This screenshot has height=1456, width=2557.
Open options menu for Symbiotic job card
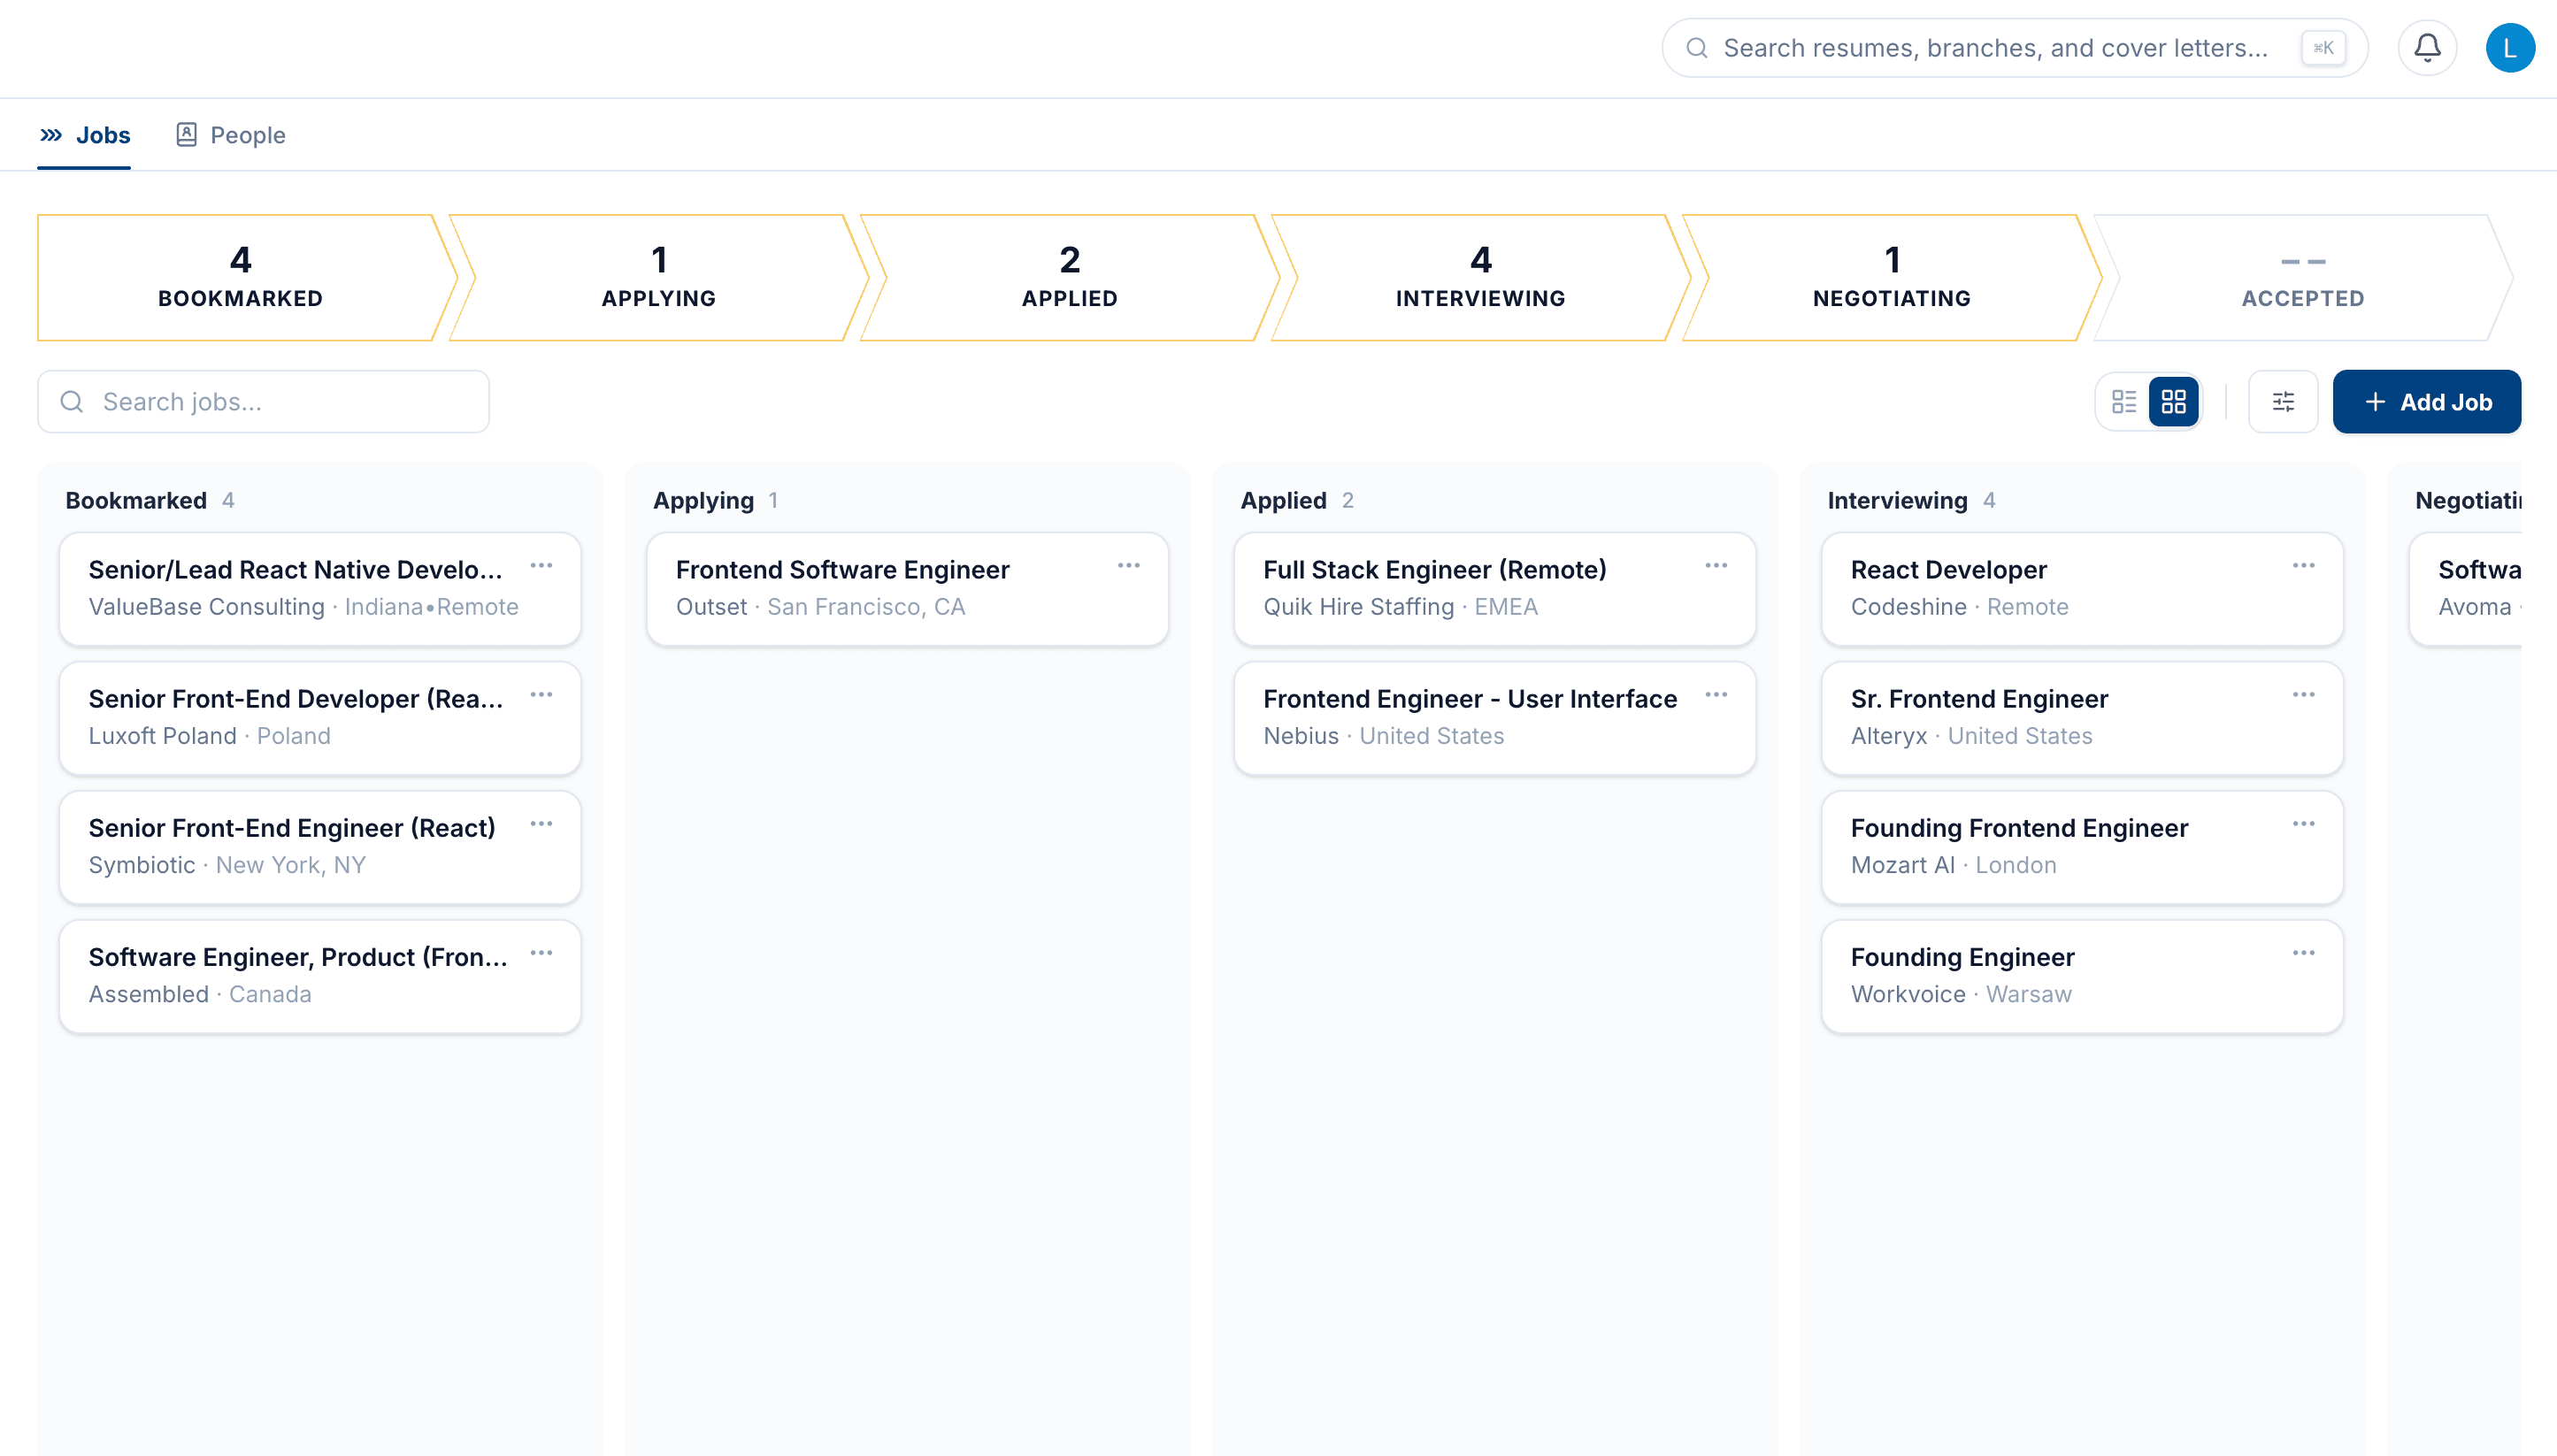click(541, 824)
